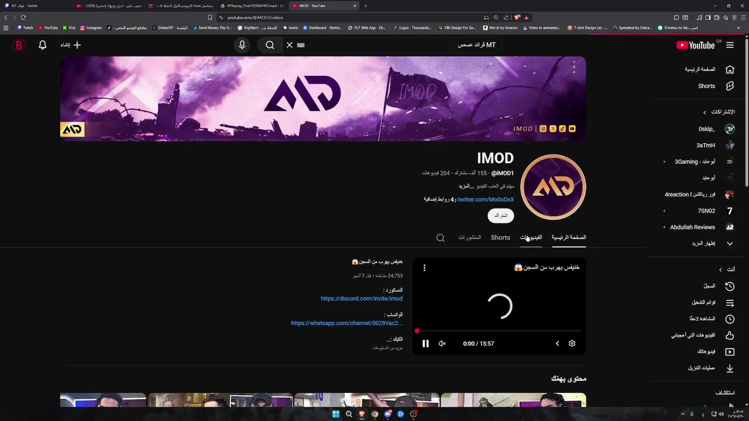Pause the featured video
749x421 pixels.
(425, 344)
